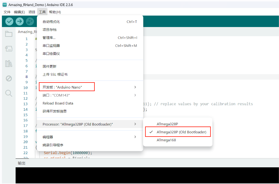Click the 输出 output panel label
Viewport: 279px width, 184px height.
22,163
